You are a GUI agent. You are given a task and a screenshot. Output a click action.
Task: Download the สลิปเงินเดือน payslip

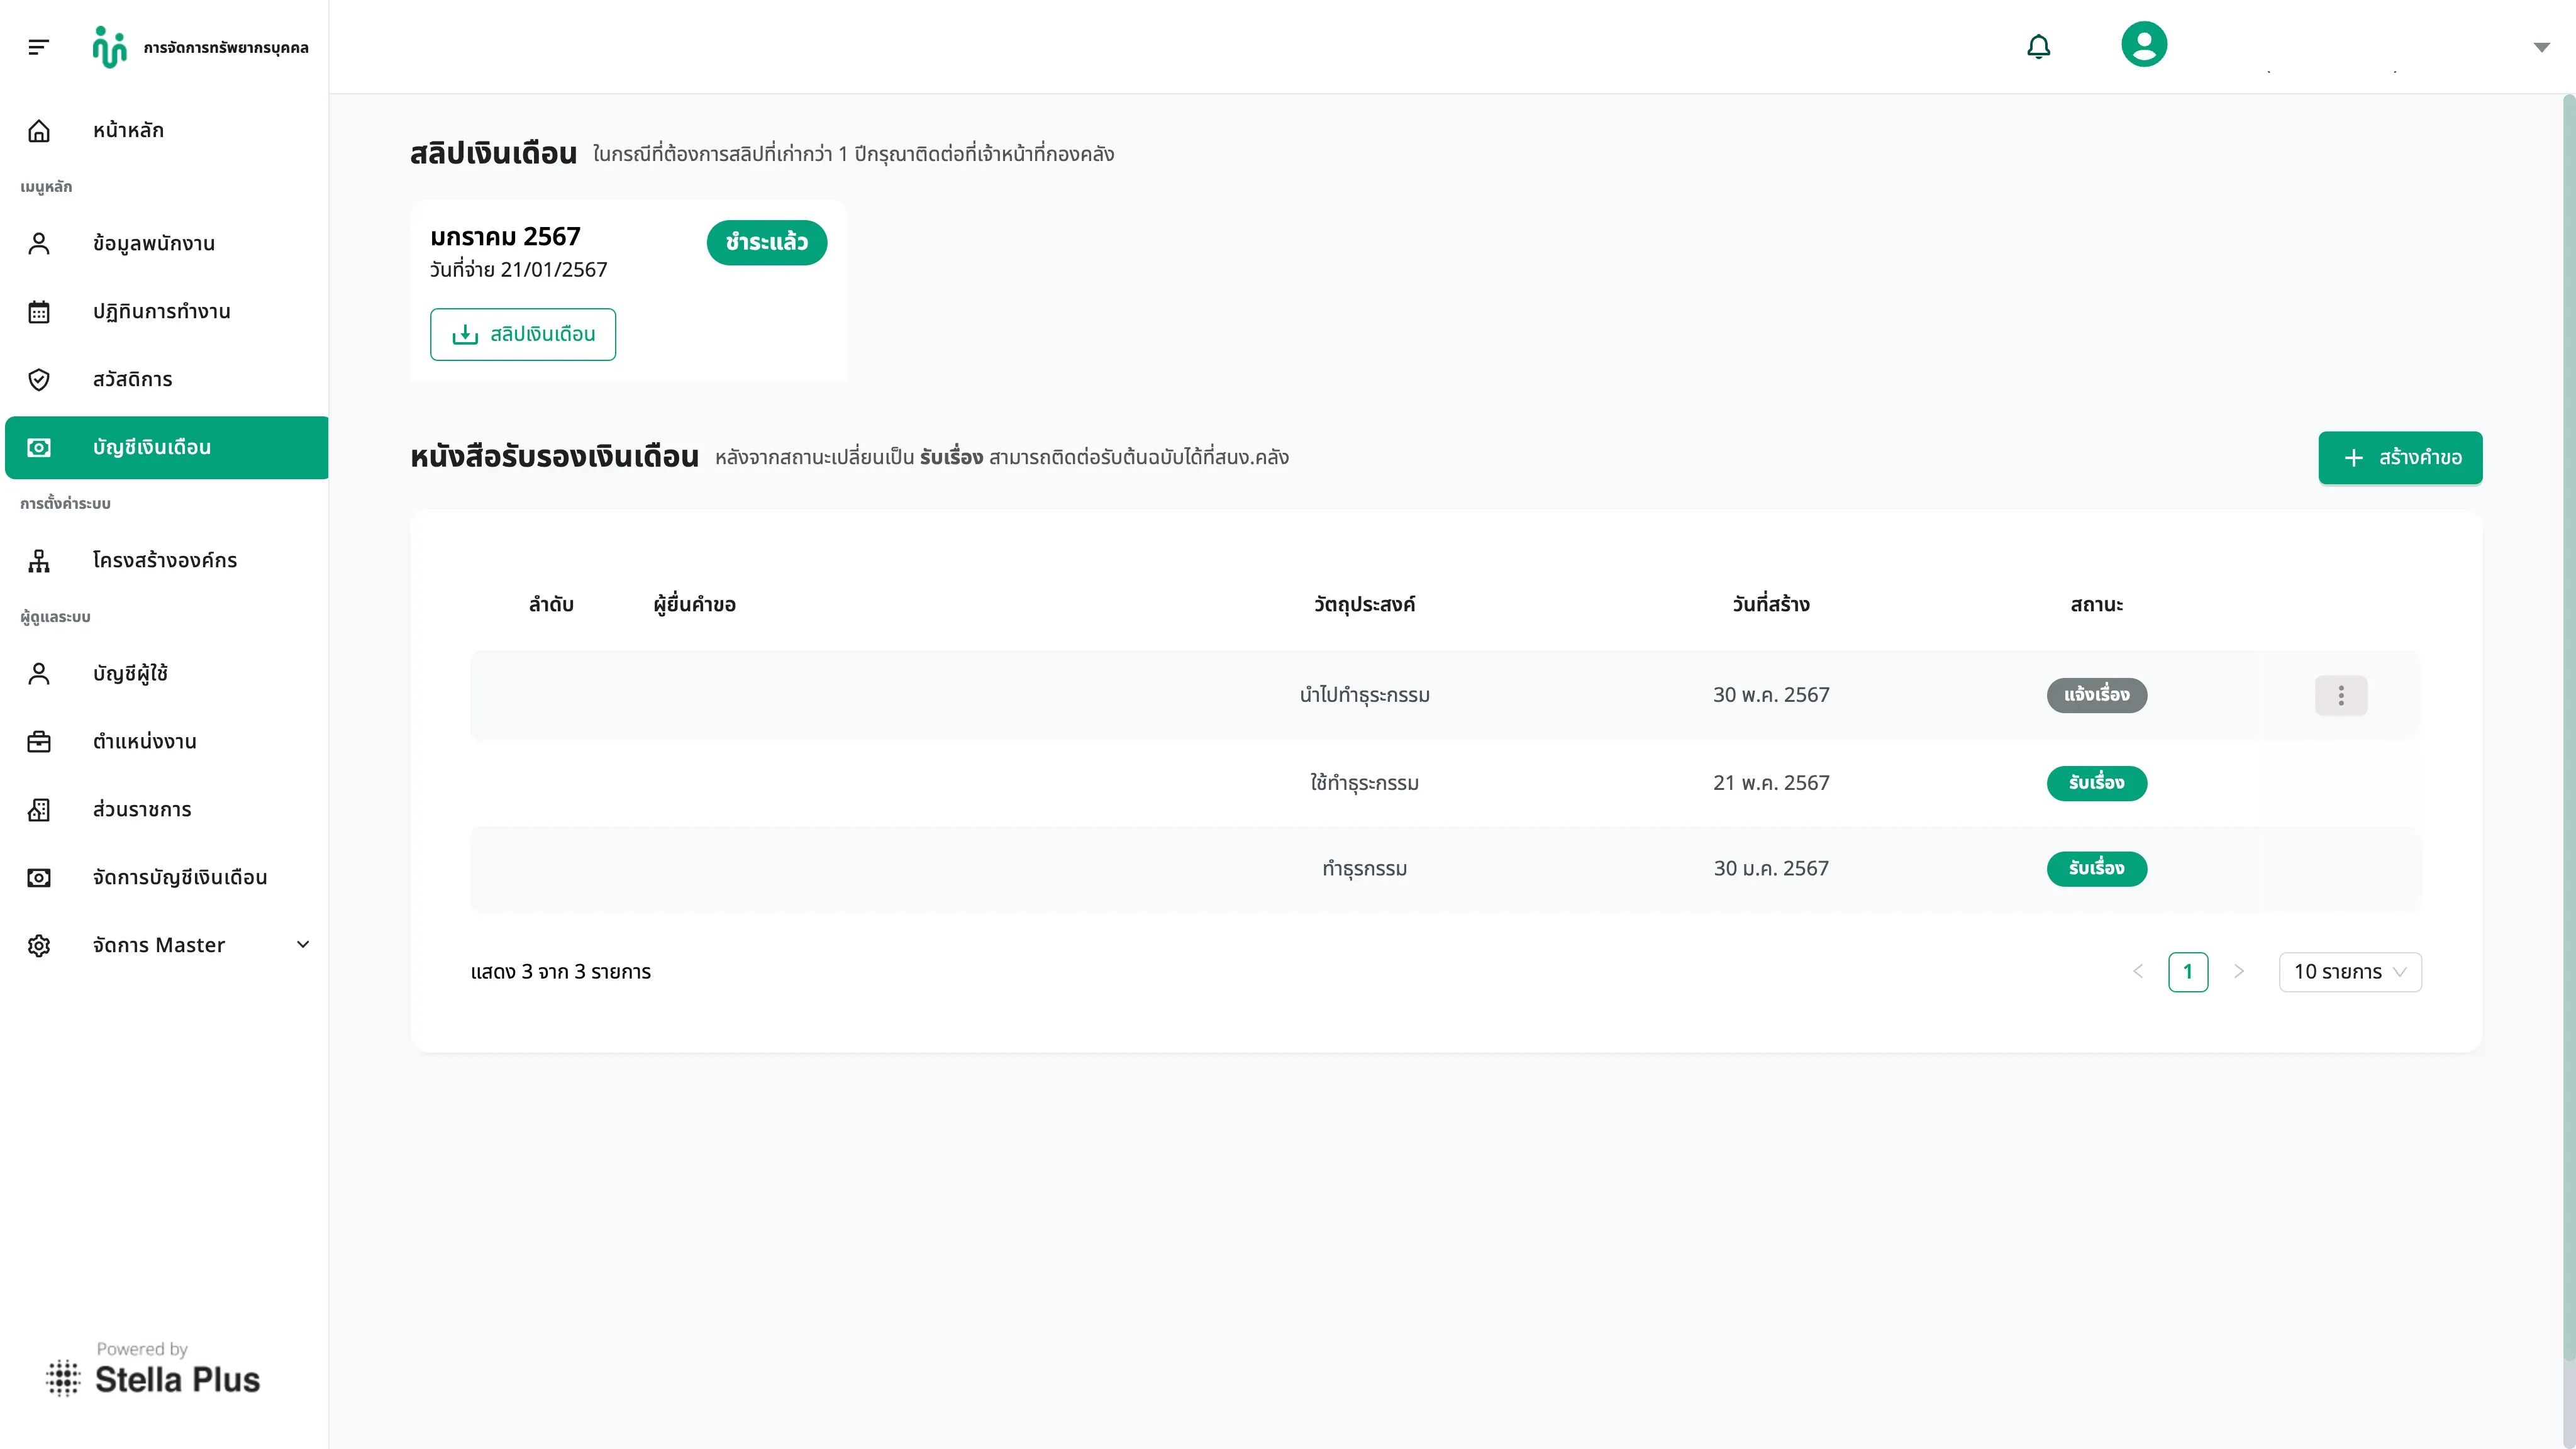click(522, 334)
